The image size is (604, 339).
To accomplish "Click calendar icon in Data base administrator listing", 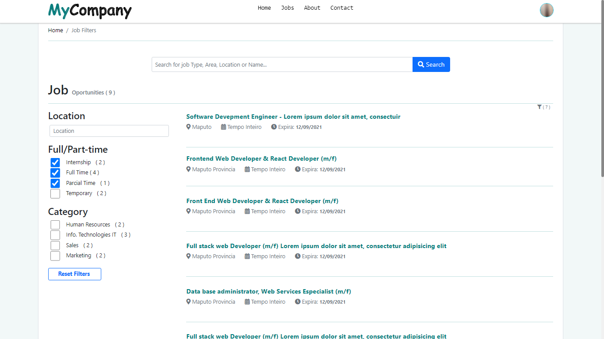I will click(x=247, y=302).
